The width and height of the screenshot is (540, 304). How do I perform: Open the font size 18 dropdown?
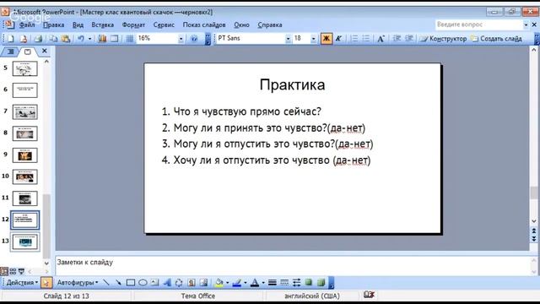[x=313, y=39]
